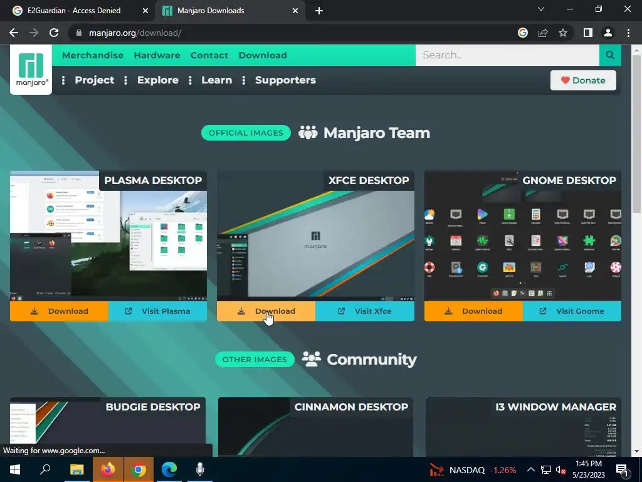Toggle the browser side panel icon

pyautogui.click(x=588, y=33)
